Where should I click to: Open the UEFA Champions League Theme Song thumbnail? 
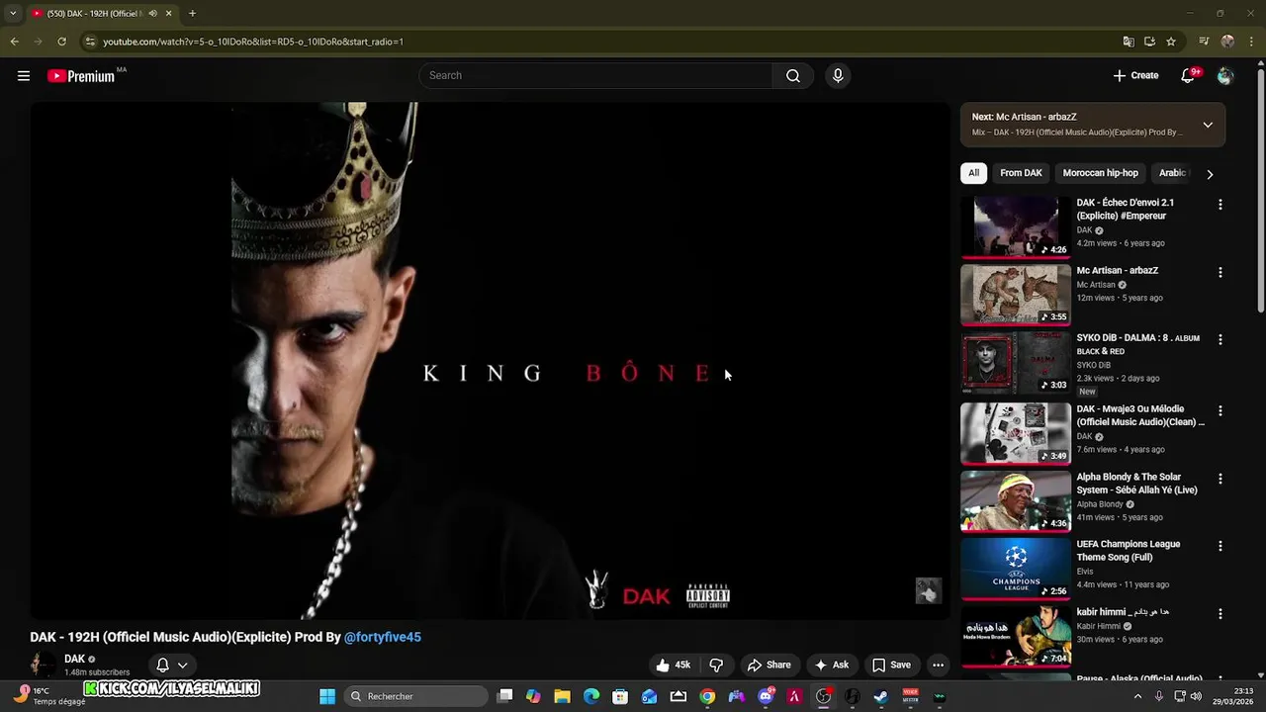(1016, 569)
